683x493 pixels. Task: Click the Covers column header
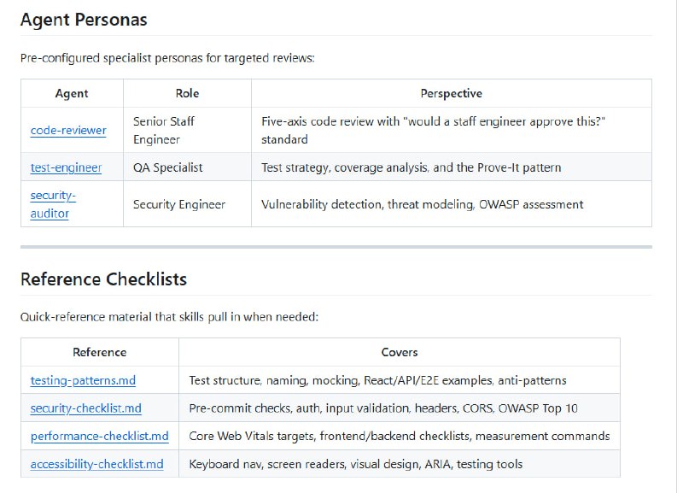[x=399, y=352]
